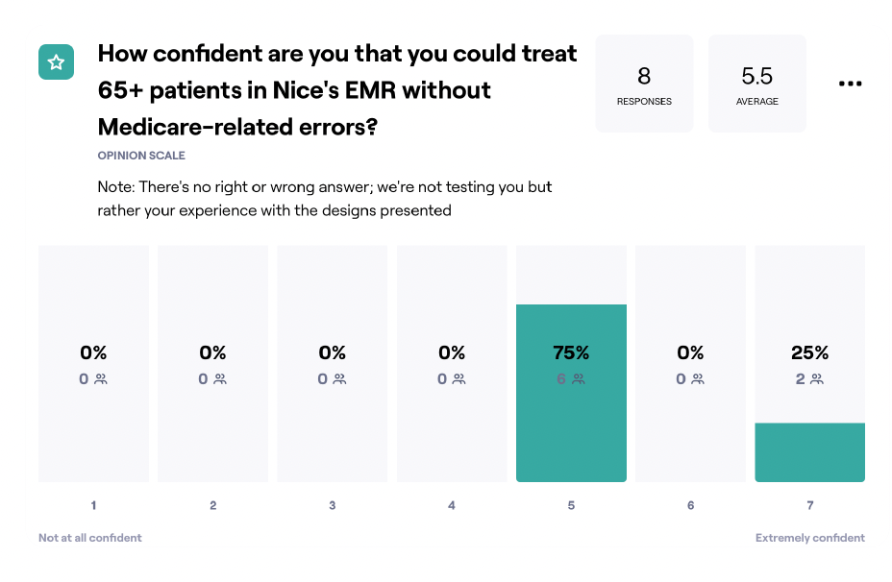The image size is (892, 582).
Task: Click the empty bar for rating 6
Action: click(x=690, y=364)
